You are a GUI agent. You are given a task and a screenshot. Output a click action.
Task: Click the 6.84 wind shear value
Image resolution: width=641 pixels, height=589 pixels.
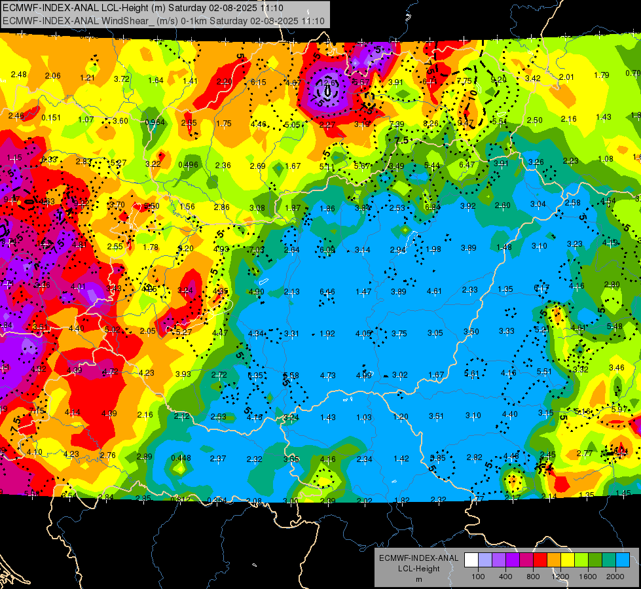433,207
